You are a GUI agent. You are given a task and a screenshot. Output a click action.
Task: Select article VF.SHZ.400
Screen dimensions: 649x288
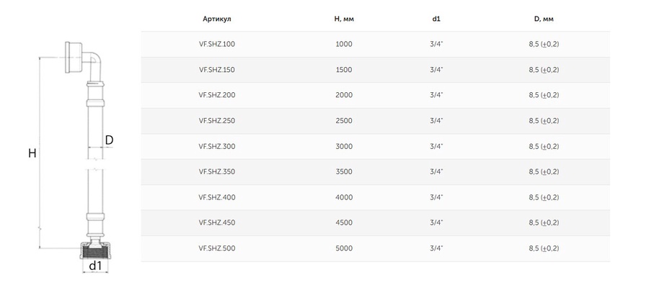217,197
